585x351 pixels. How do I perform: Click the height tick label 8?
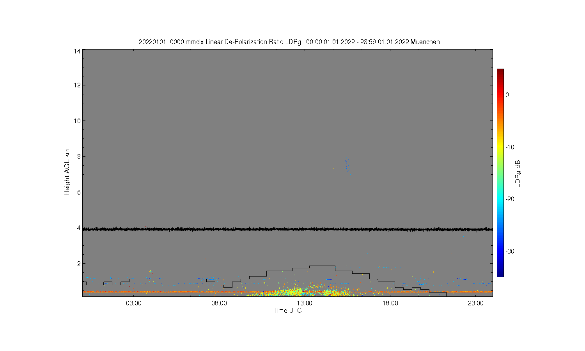pos(79,156)
